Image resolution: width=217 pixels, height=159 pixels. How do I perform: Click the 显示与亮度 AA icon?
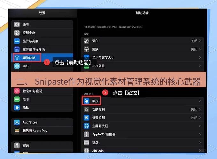click(x=17, y=41)
